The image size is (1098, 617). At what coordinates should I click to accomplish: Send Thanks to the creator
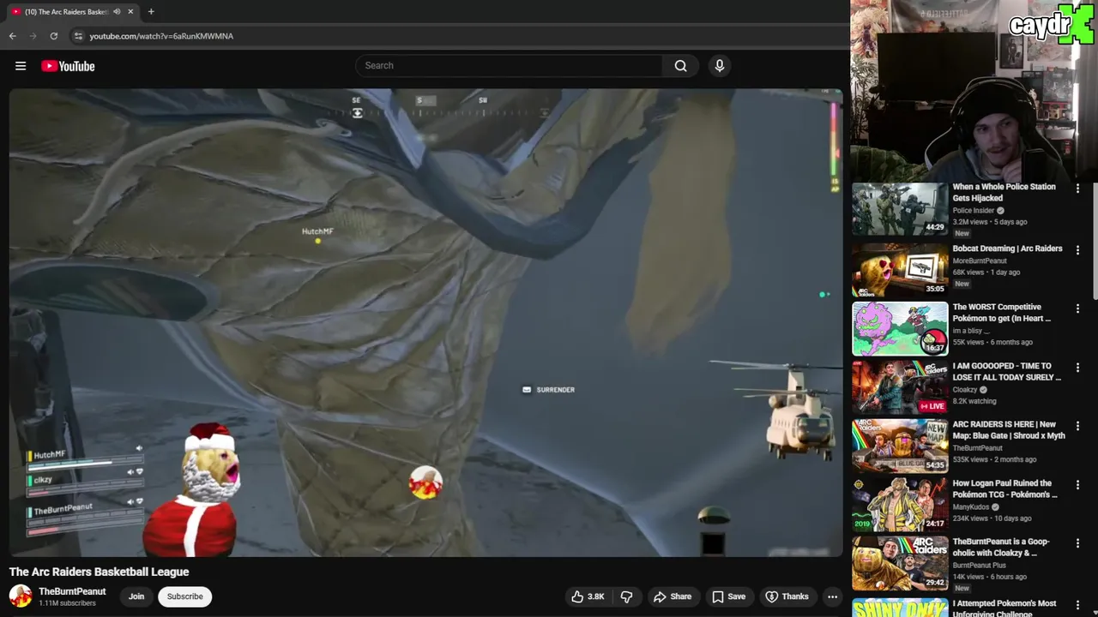[787, 596]
